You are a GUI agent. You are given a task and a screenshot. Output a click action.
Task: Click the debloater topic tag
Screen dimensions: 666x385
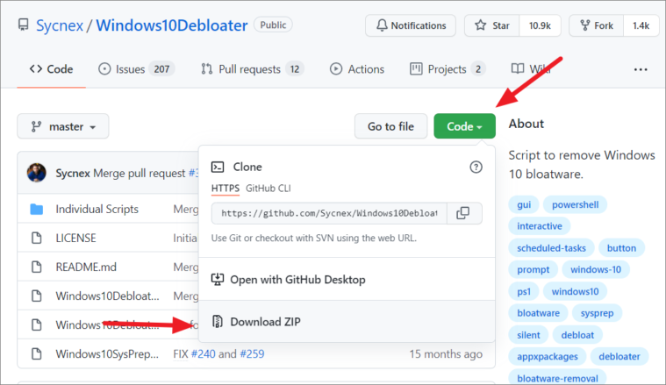coord(619,357)
